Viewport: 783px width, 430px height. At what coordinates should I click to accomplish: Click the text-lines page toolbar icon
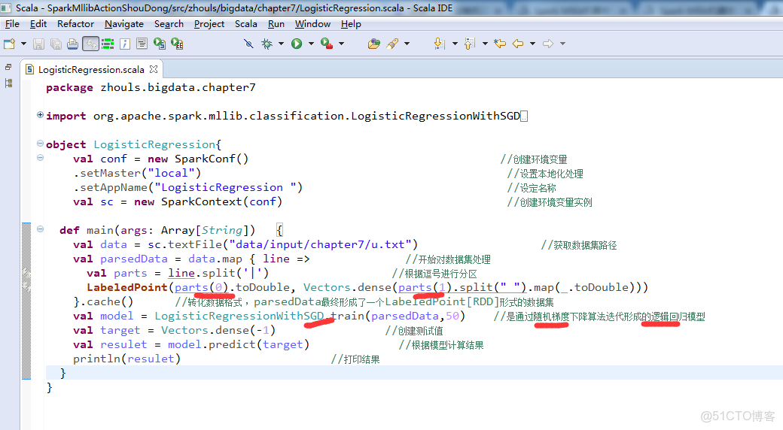[x=142, y=44]
